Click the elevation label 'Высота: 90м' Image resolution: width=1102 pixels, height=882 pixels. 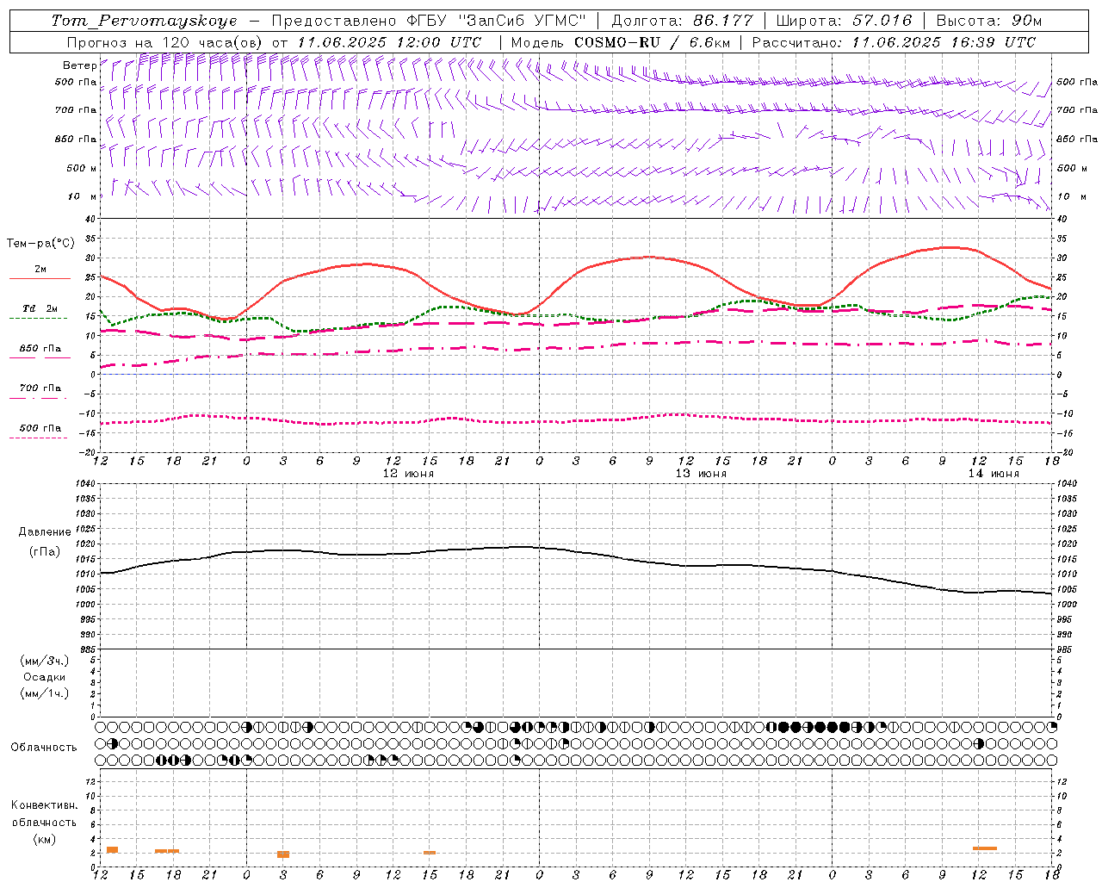[x=988, y=21]
